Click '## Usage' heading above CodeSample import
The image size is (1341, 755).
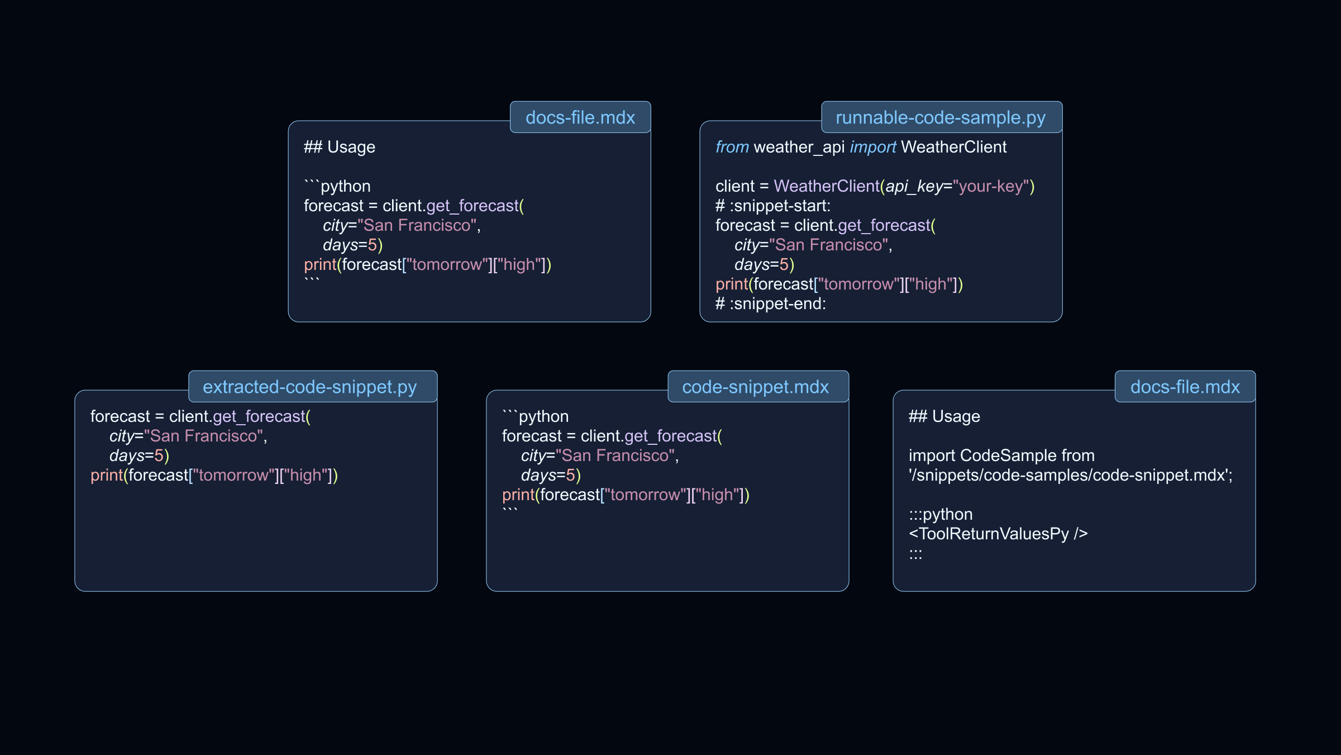(x=944, y=416)
